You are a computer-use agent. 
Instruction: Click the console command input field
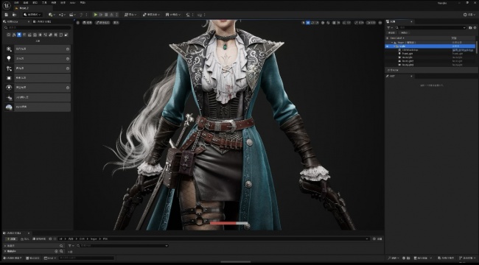pos(86,258)
